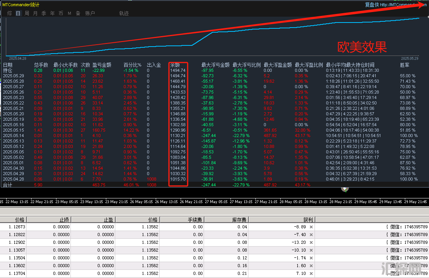Image resolution: width=429 pixels, height=278 pixels.
Task: Close the order with -8.89 profit
Action: pos(311,227)
